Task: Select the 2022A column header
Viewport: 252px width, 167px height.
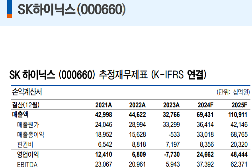Action: coord(137,105)
